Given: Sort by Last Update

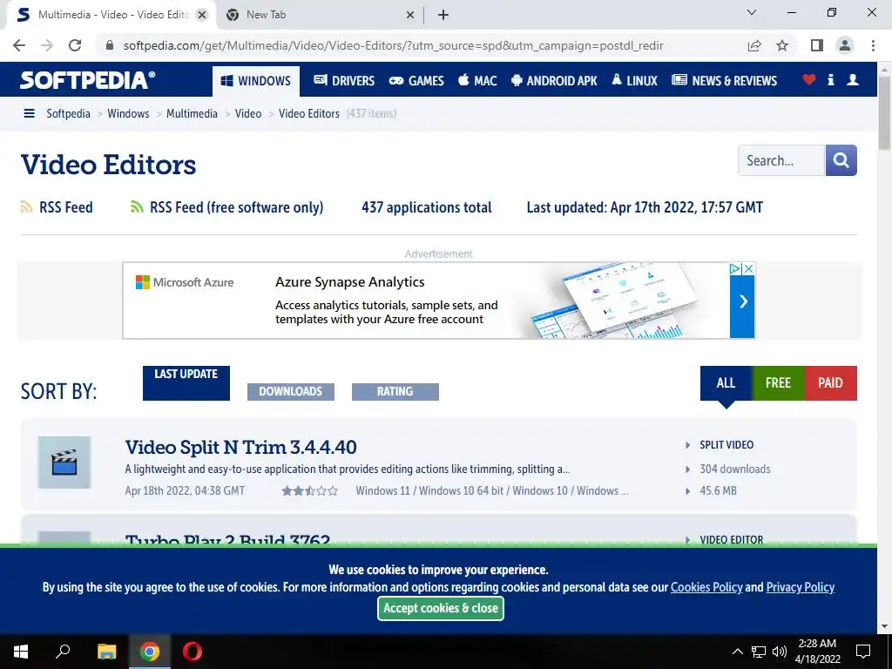Looking at the screenshot, I should 186,383.
